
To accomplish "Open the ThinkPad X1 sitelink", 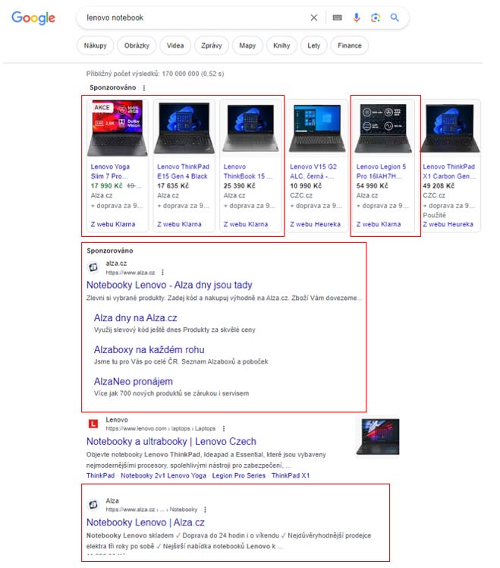I will (291, 475).
